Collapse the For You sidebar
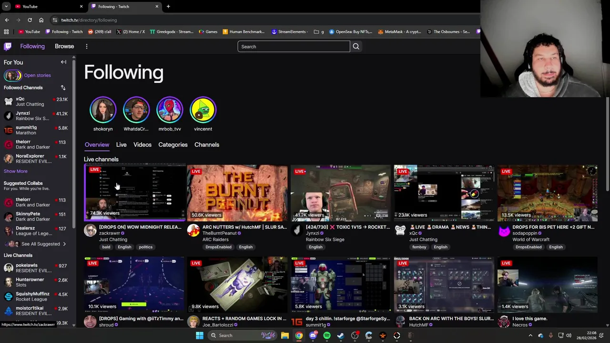The width and height of the screenshot is (610, 343). 63,62
